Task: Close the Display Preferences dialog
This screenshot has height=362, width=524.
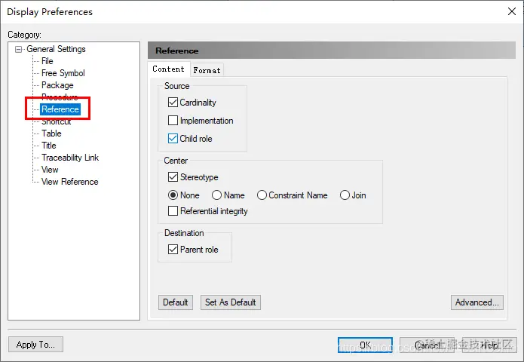Action: coord(512,11)
